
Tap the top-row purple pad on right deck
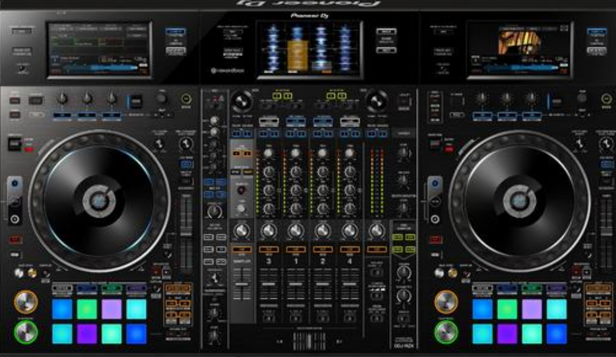tap(532, 309)
